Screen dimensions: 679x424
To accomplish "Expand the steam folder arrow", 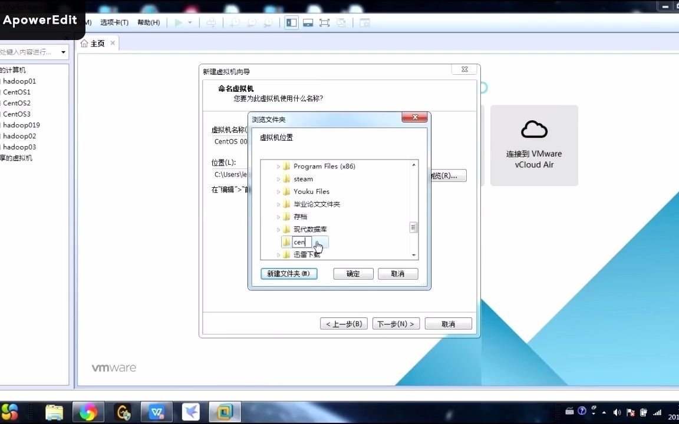I will [278, 178].
